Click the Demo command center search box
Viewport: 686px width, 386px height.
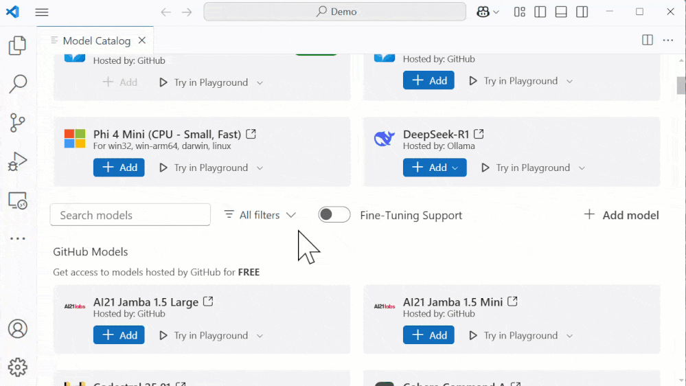coord(334,12)
